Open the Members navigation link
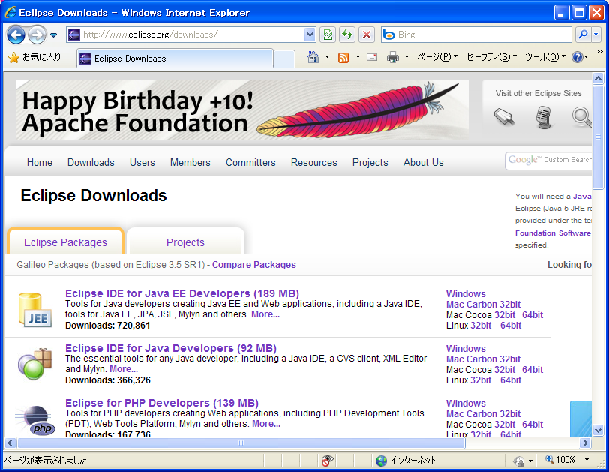609x472 pixels. coord(190,162)
